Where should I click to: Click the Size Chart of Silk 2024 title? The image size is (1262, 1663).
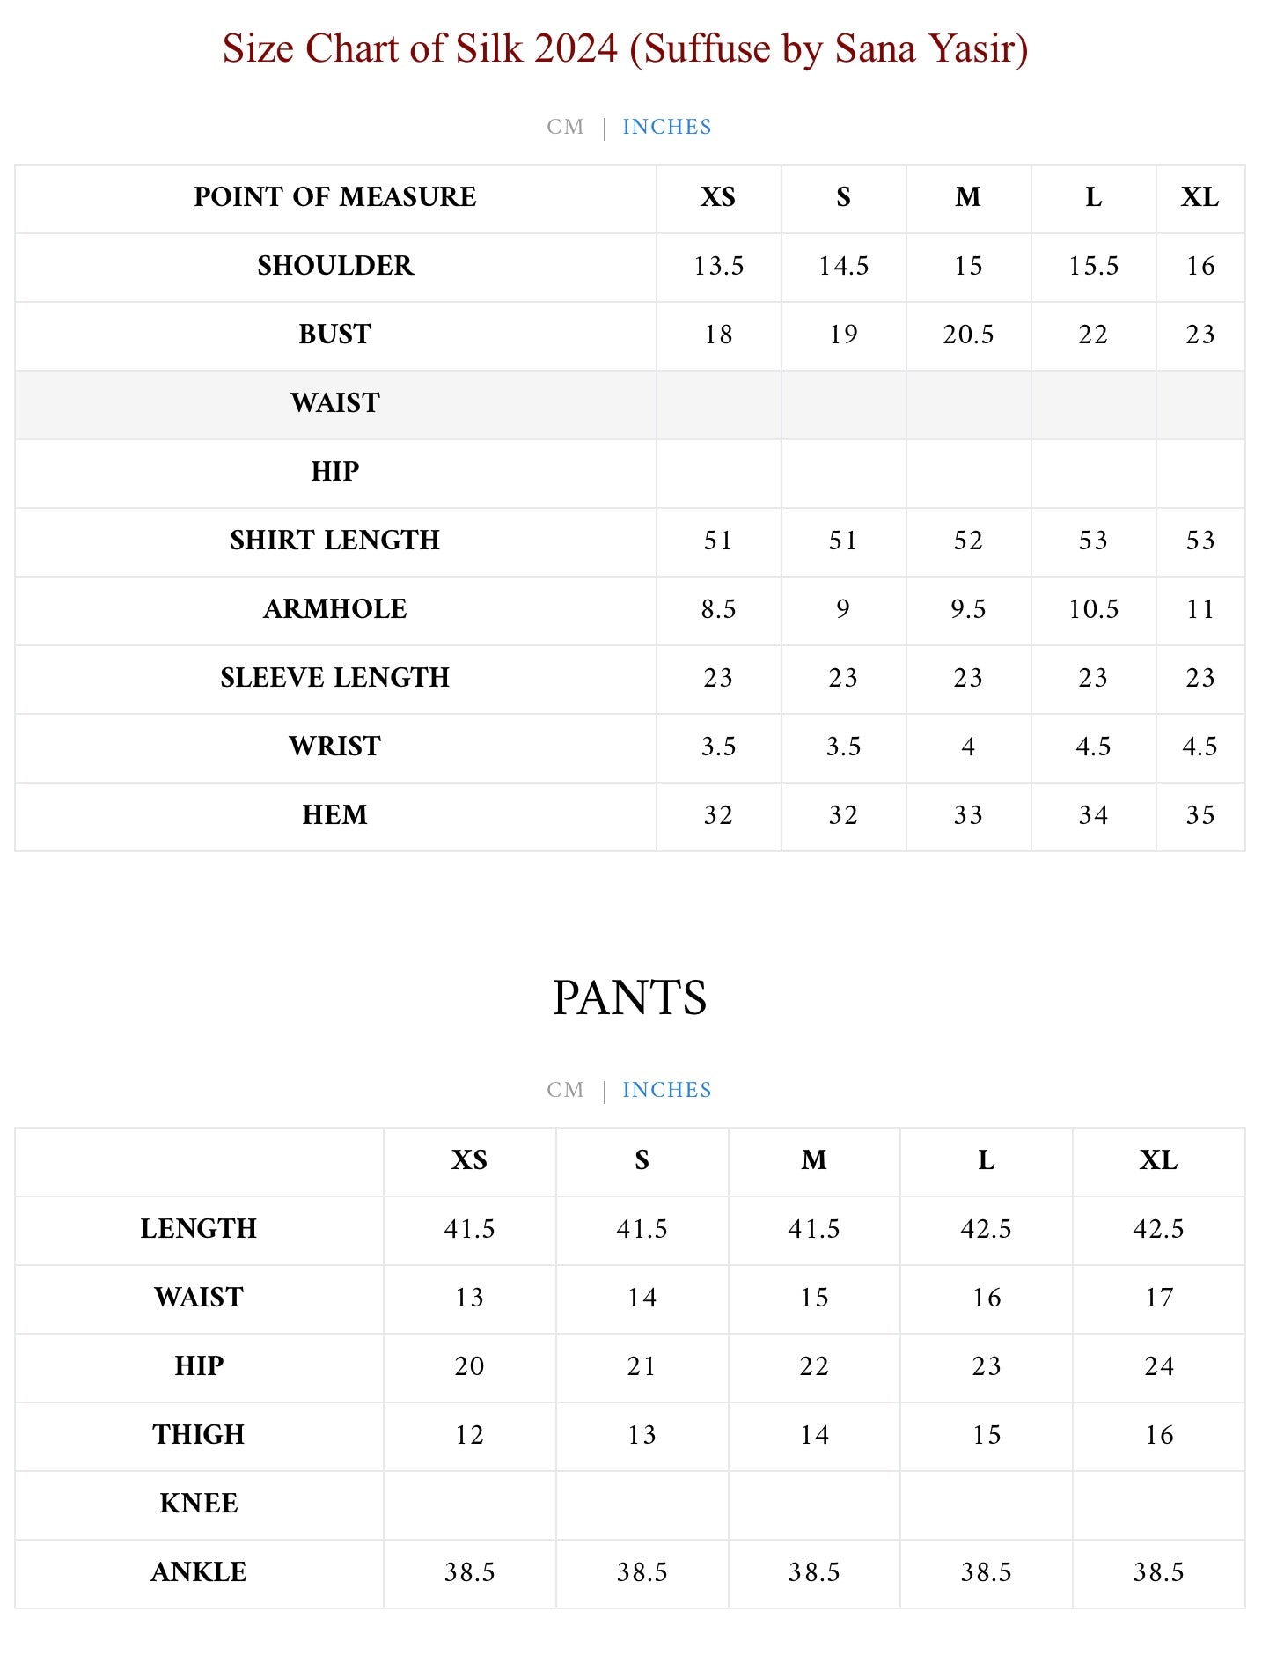point(625,48)
